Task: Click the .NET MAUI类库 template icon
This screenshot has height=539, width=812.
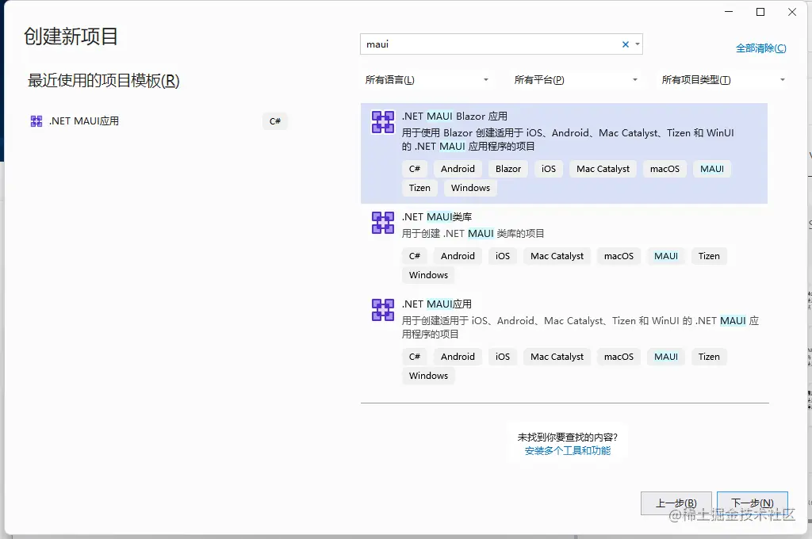Action: [383, 223]
